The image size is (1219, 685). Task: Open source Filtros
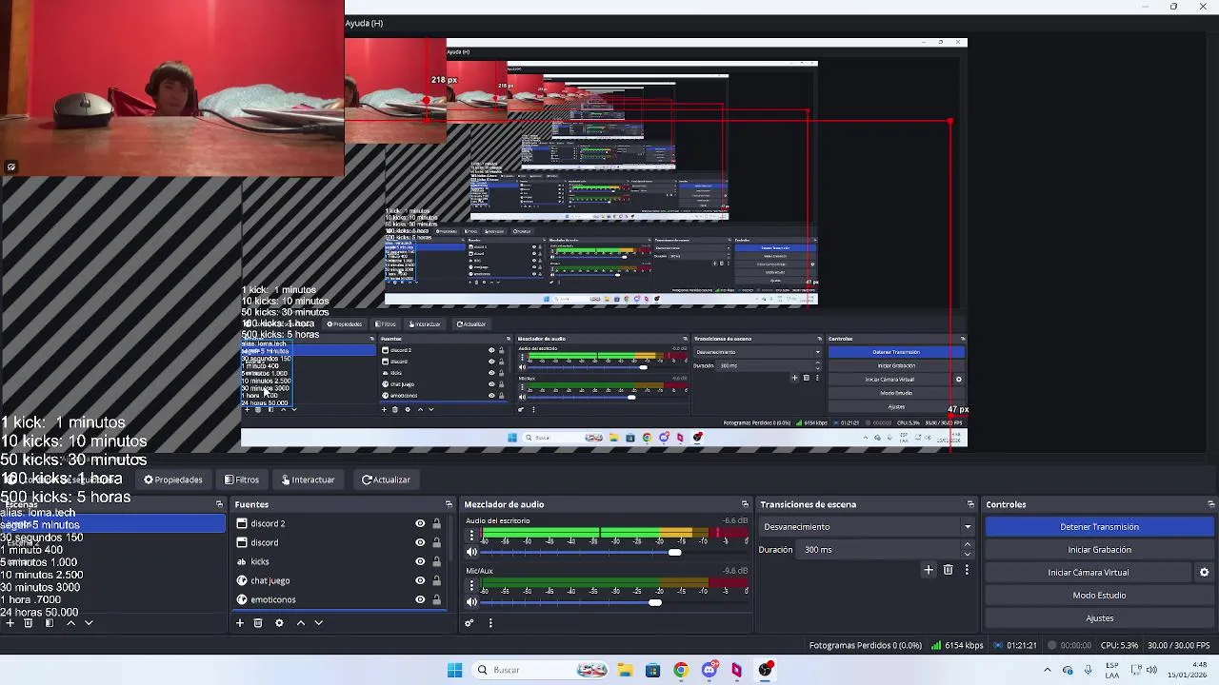[x=242, y=479]
